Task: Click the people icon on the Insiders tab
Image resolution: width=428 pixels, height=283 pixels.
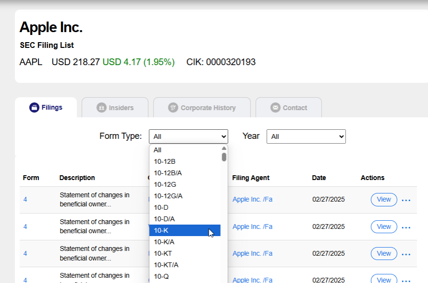Action: tap(102, 107)
